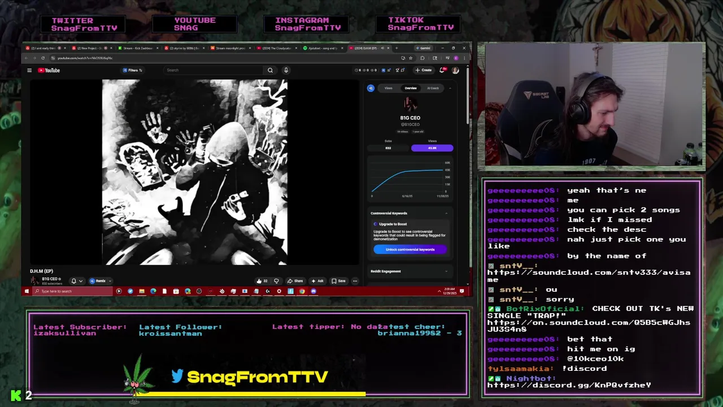Screen dimensions: 723x407
Task: Open a new browser tab
Action: pyautogui.click(x=396, y=48)
